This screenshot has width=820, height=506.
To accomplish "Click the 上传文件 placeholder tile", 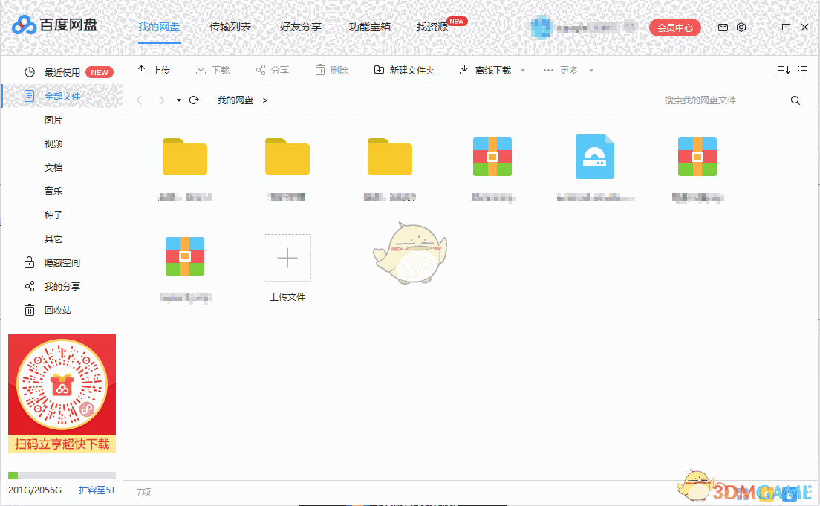I will pos(287,258).
